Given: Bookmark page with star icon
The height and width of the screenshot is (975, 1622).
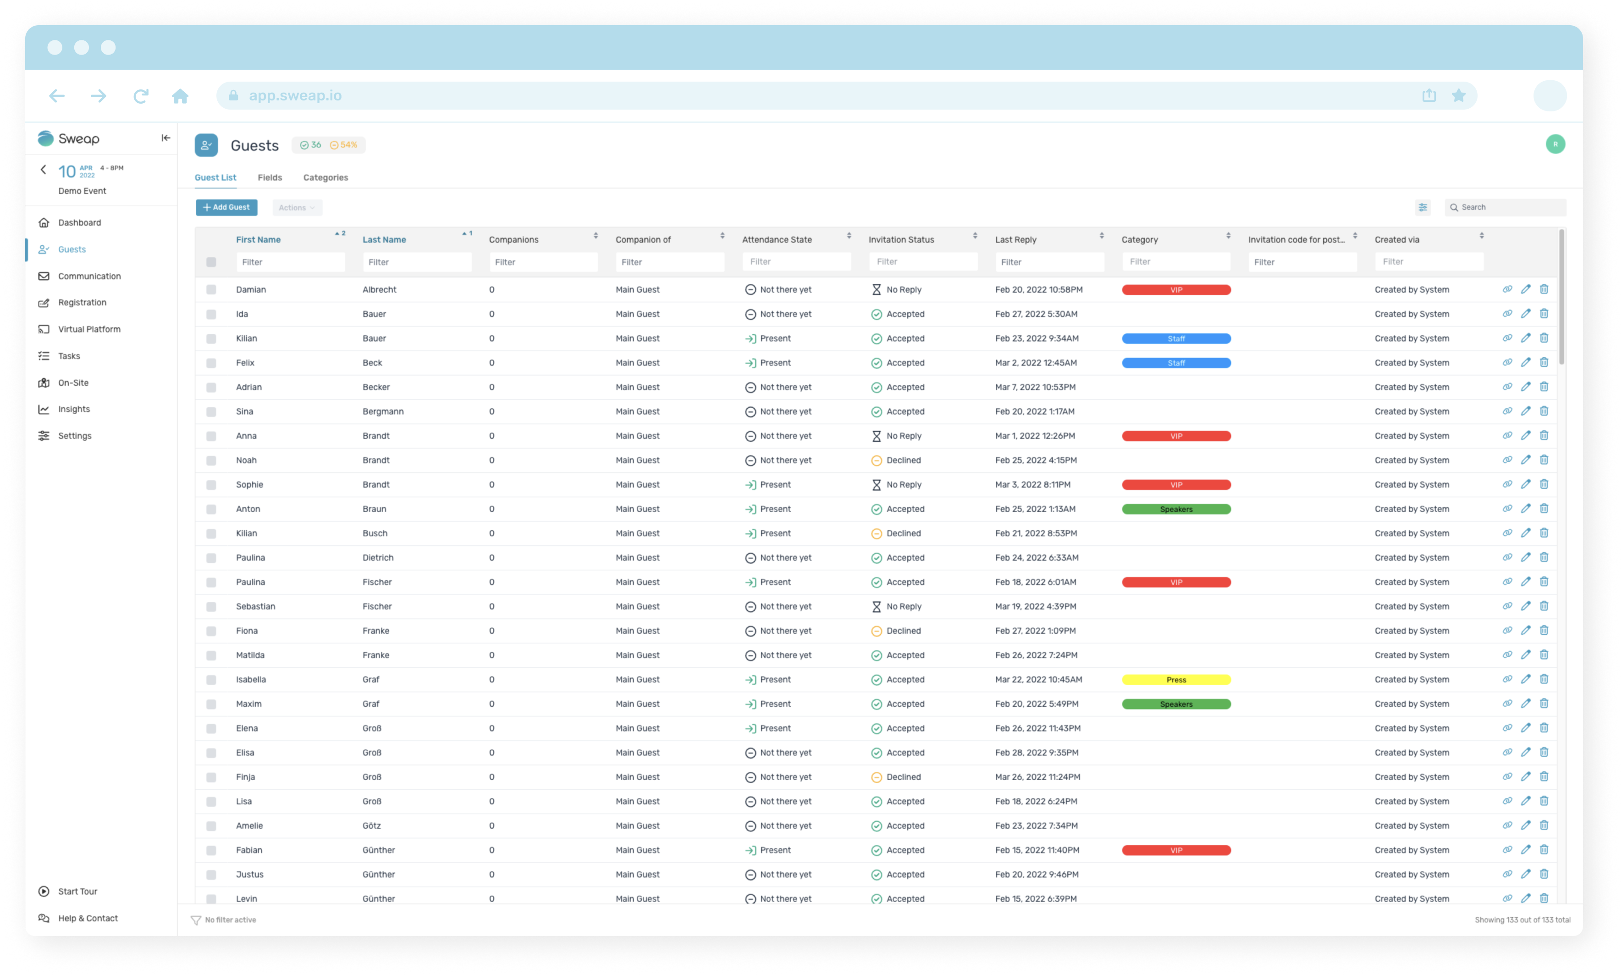Looking at the screenshot, I should (1458, 96).
